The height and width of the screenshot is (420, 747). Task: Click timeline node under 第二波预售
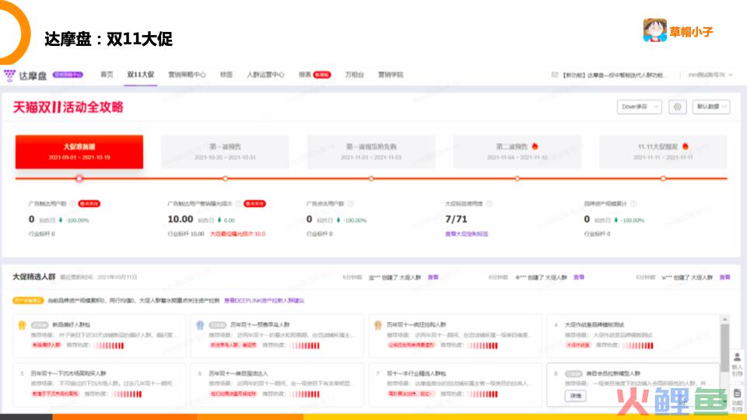pos(517,179)
